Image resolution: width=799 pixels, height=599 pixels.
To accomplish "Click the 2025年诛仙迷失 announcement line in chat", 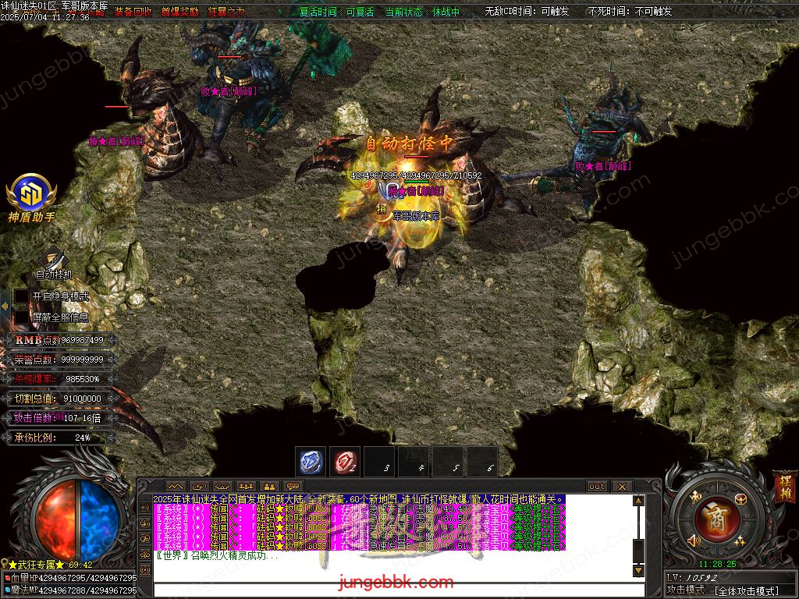I will pos(359,499).
